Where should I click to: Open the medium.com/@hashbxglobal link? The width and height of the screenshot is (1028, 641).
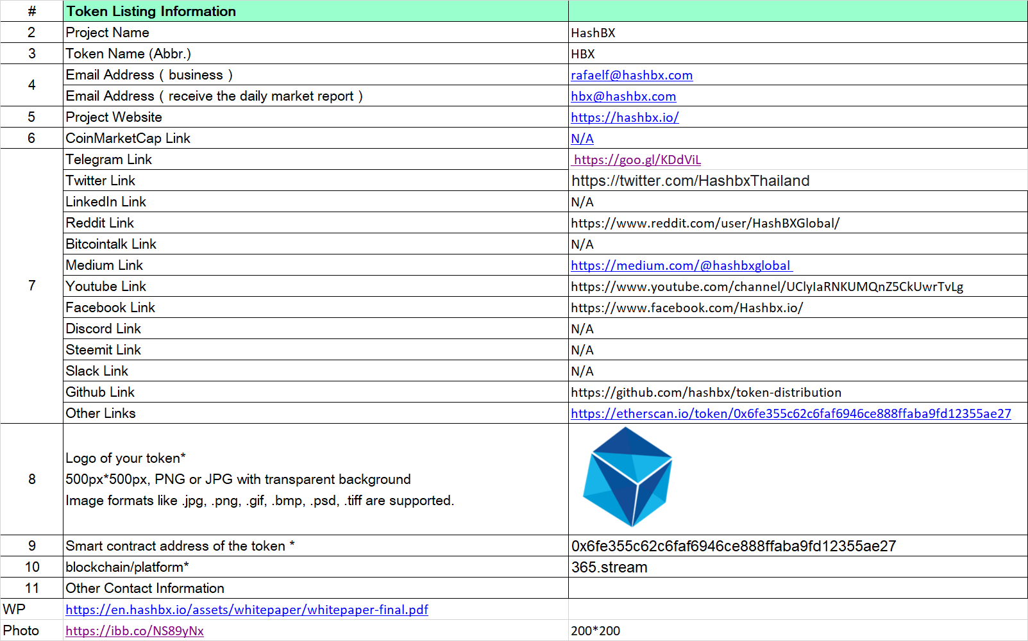tap(682, 265)
